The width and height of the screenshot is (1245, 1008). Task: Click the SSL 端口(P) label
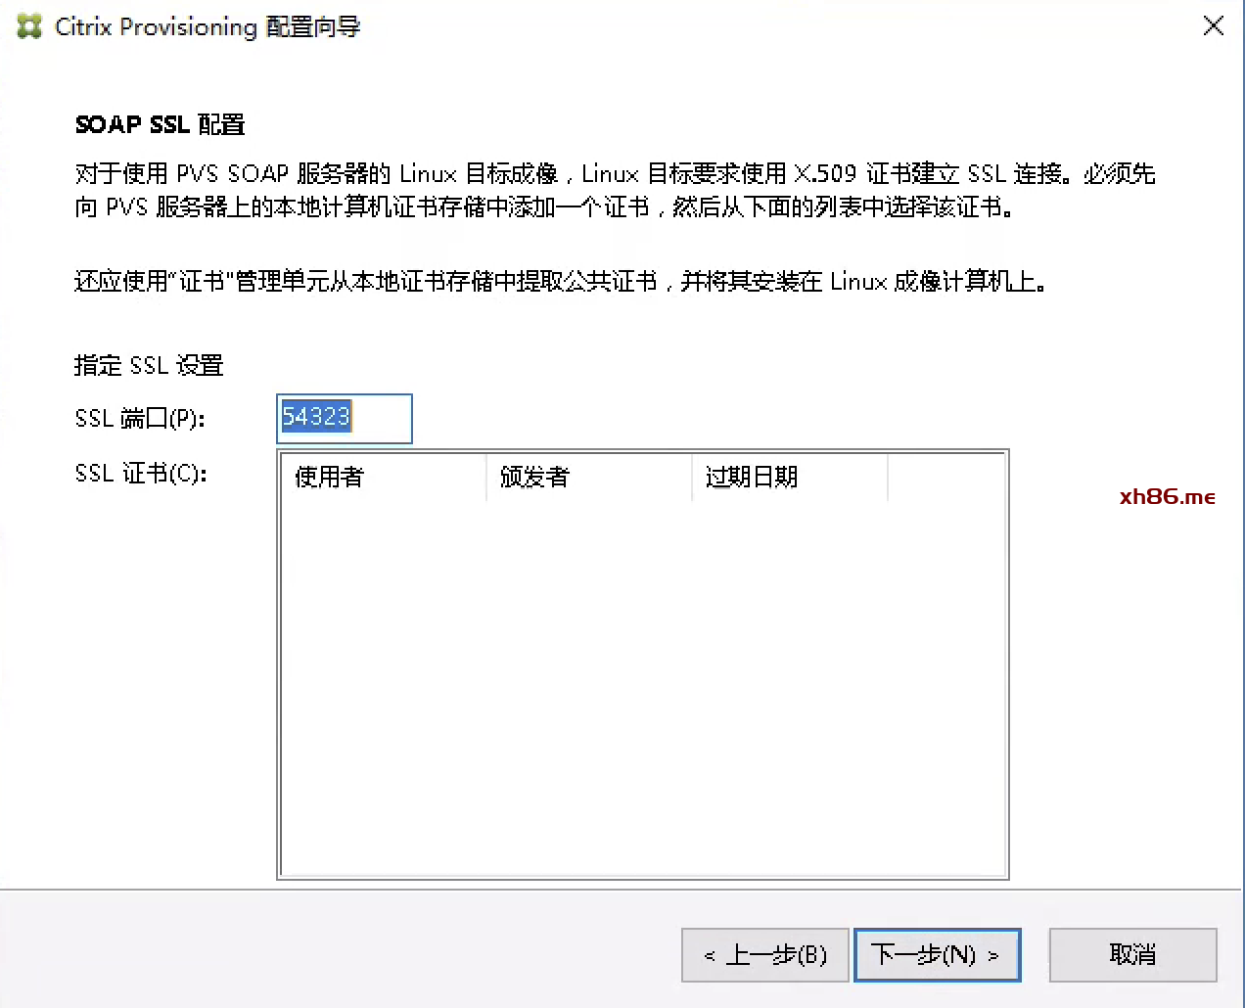(140, 419)
